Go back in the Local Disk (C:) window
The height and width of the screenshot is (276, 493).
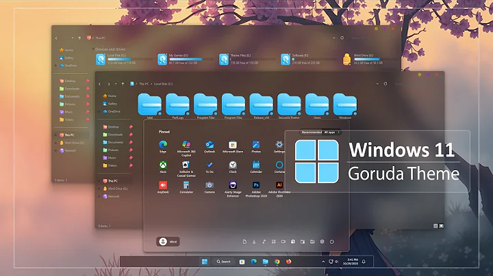click(x=100, y=84)
